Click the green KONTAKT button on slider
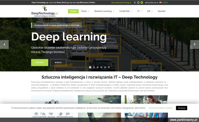 click(40, 62)
